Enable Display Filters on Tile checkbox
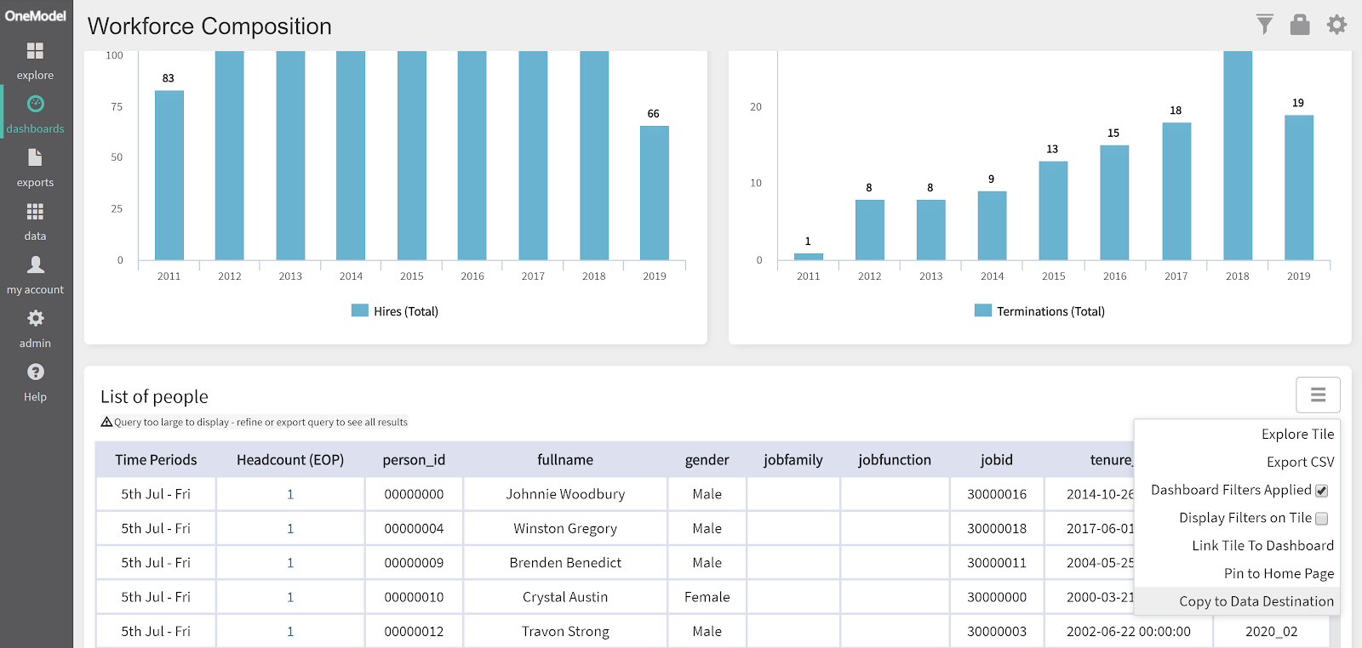1362x648 pixels. coord(1322,519)
